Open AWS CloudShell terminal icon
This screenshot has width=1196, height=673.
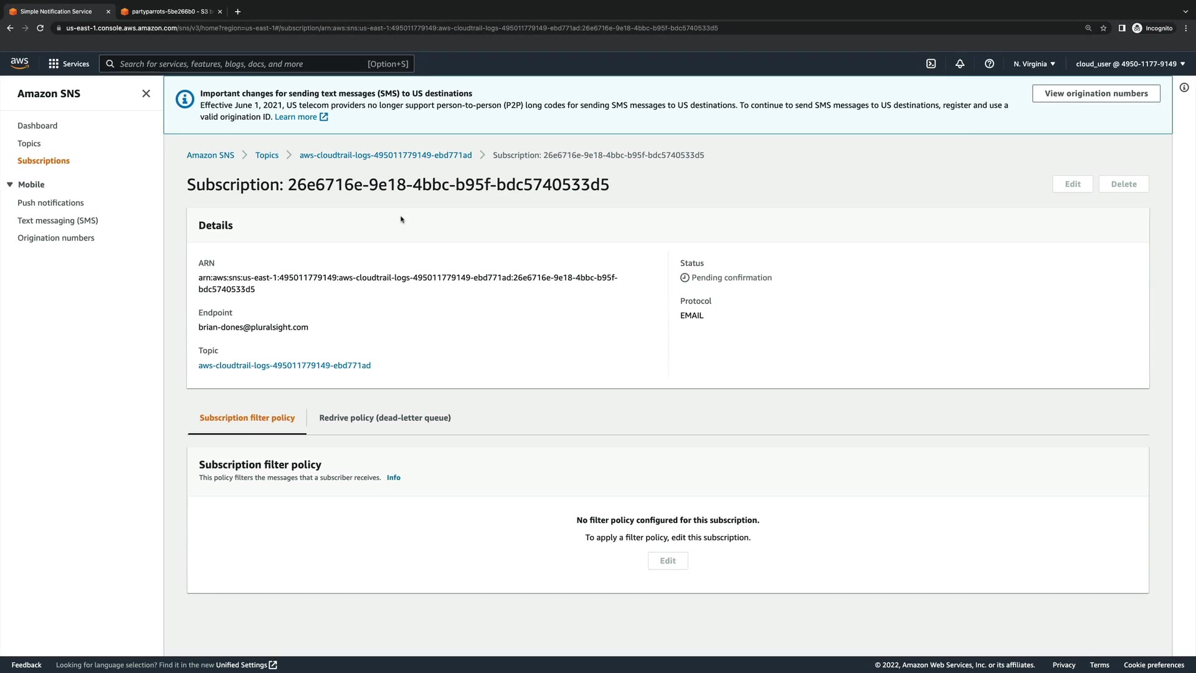931,64
